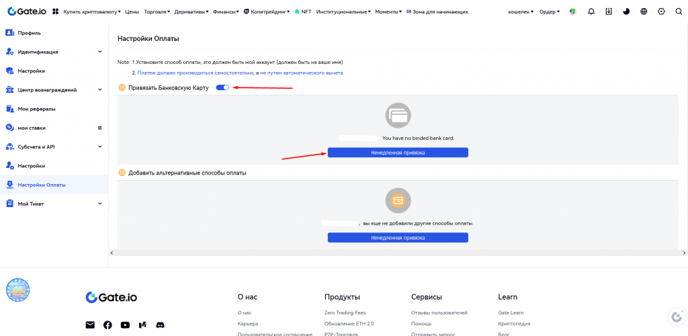Viewport: 688px width, 336px height.
Task: Expand the Субсчета и API sidebar section
Action: point(99,146)
